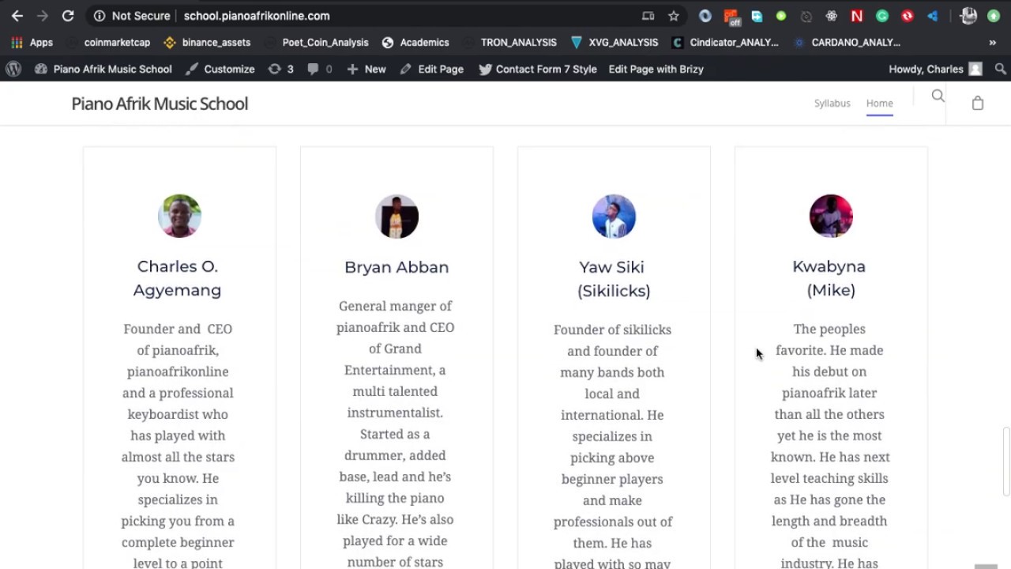Screen dimensions: 1011x569
Task: Open the React Developer Tools extension
Action: [x=832, y=16]
